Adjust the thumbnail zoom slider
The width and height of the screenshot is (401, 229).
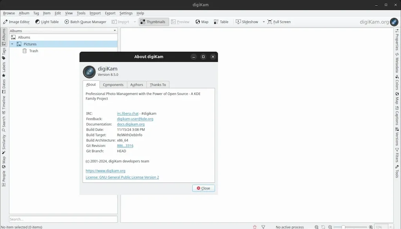tap(350, 227)
